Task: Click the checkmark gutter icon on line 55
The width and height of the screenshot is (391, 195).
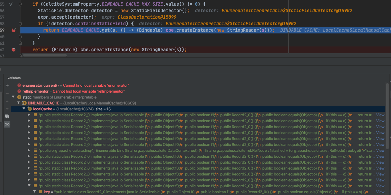Action: pyautogui.click(x=11, y=4)
